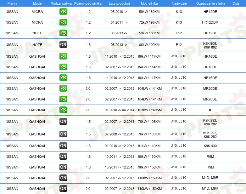Select J10, JJ10 in the 103kW / 140KM row
Screen dimensions: 246x194
179,110
